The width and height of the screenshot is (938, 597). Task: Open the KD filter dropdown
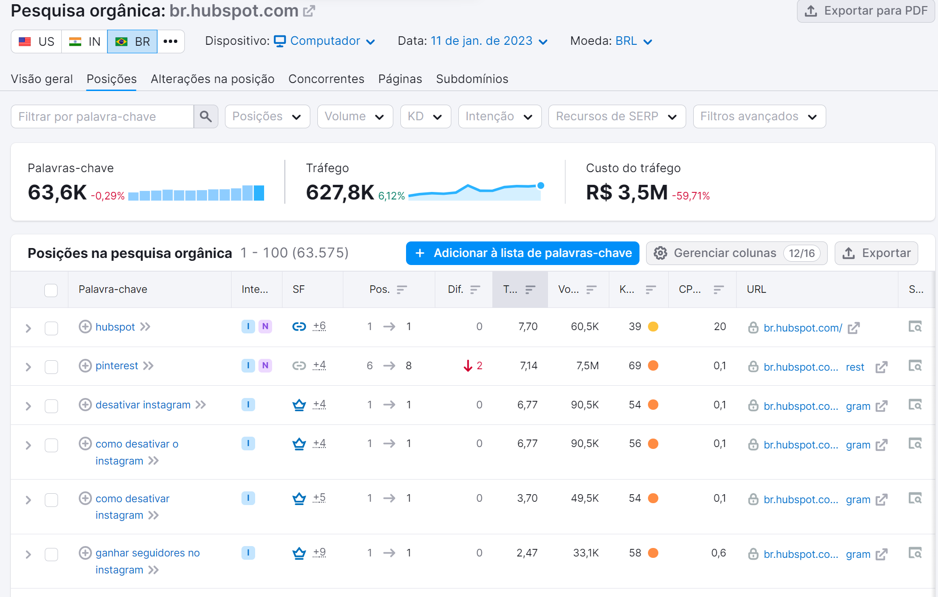tap(425, 116)
